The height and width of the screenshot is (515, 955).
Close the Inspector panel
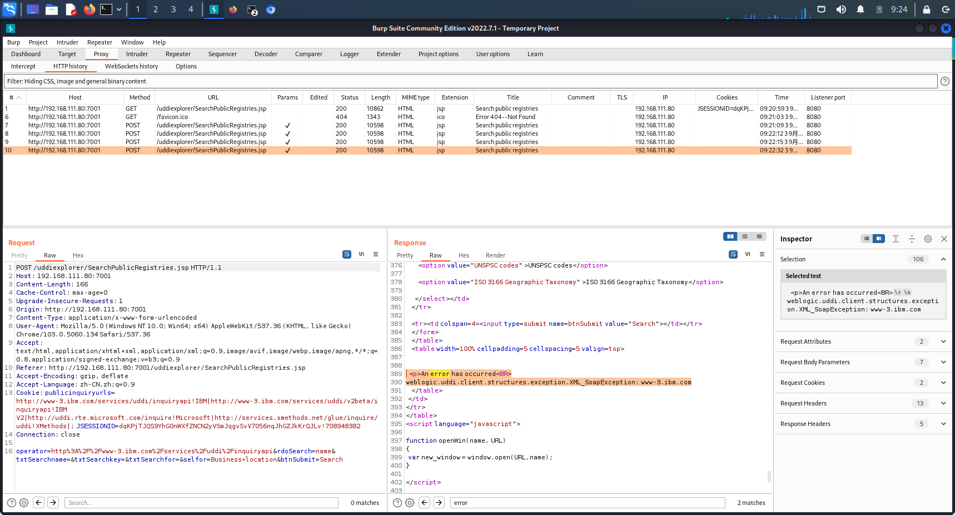[x=944, y=239]
